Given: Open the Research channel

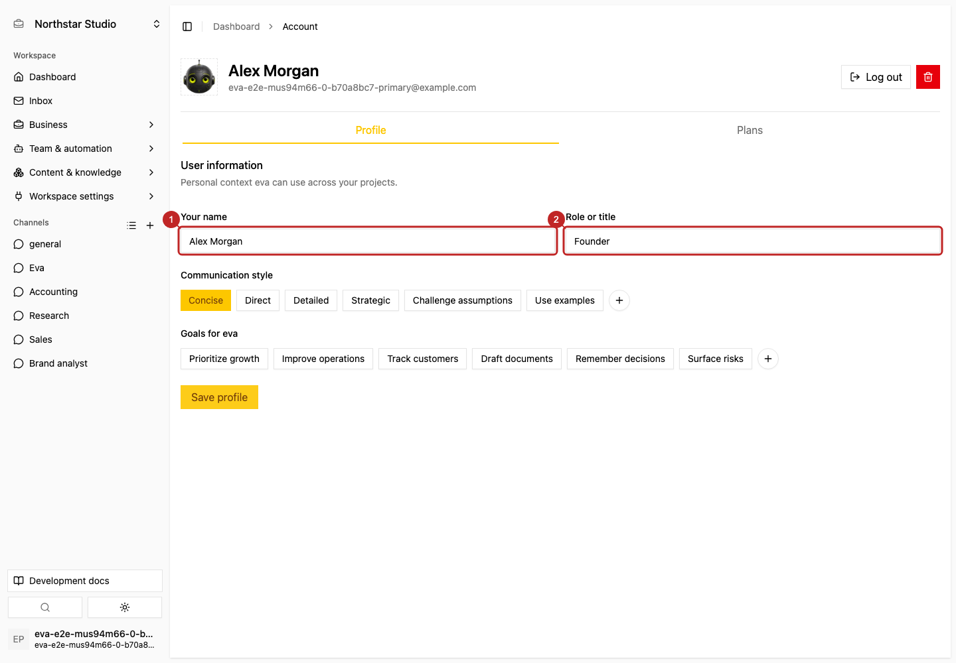Looking at the screenshot, I should (85, 316).
